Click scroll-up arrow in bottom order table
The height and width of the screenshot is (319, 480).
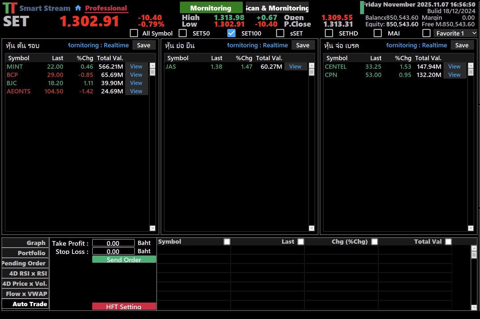(474, 248)
